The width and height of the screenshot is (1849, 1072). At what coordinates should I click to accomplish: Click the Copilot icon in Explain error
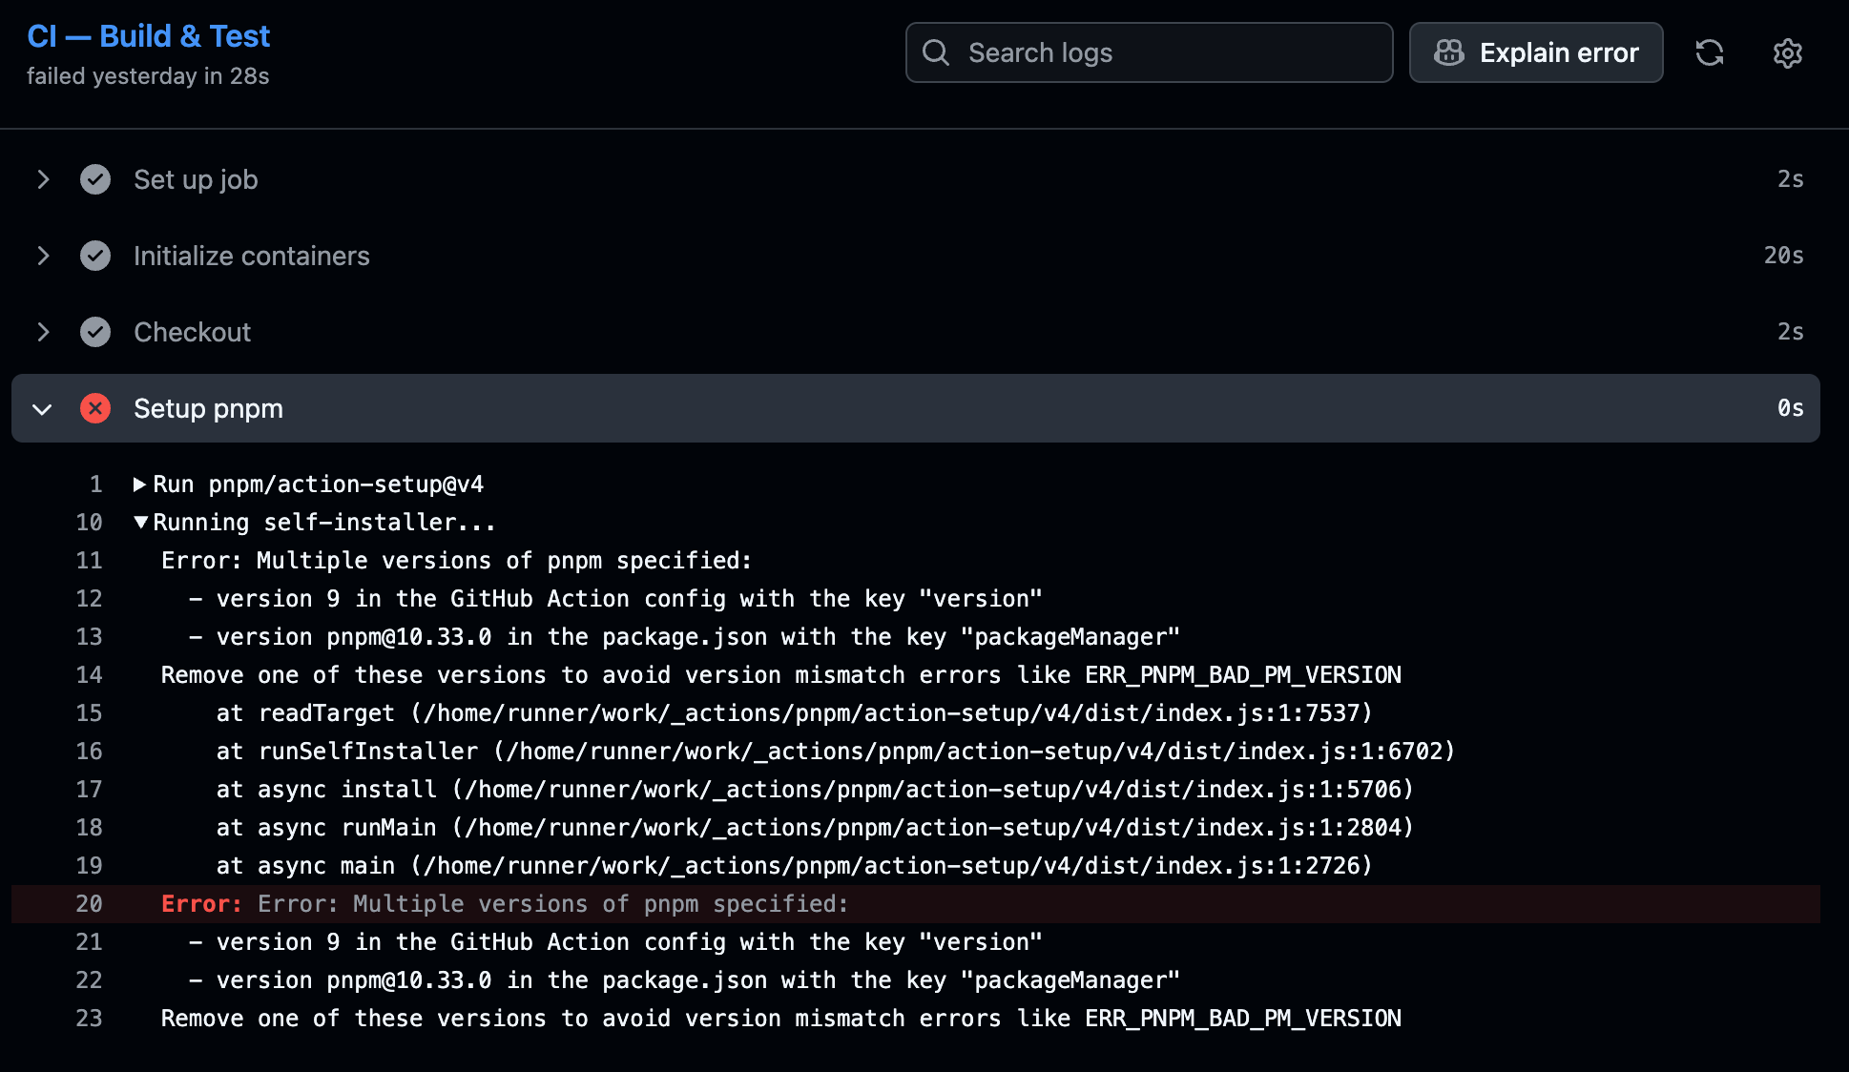click(1448, 52)
